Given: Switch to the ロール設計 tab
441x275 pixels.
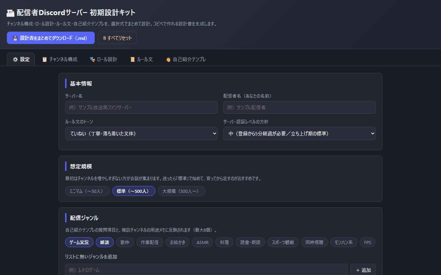Looking at the screenshot, I should (103, 59).
